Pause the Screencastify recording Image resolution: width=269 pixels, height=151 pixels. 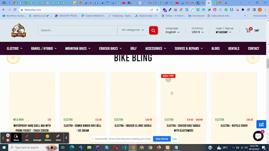coord(8,135)
